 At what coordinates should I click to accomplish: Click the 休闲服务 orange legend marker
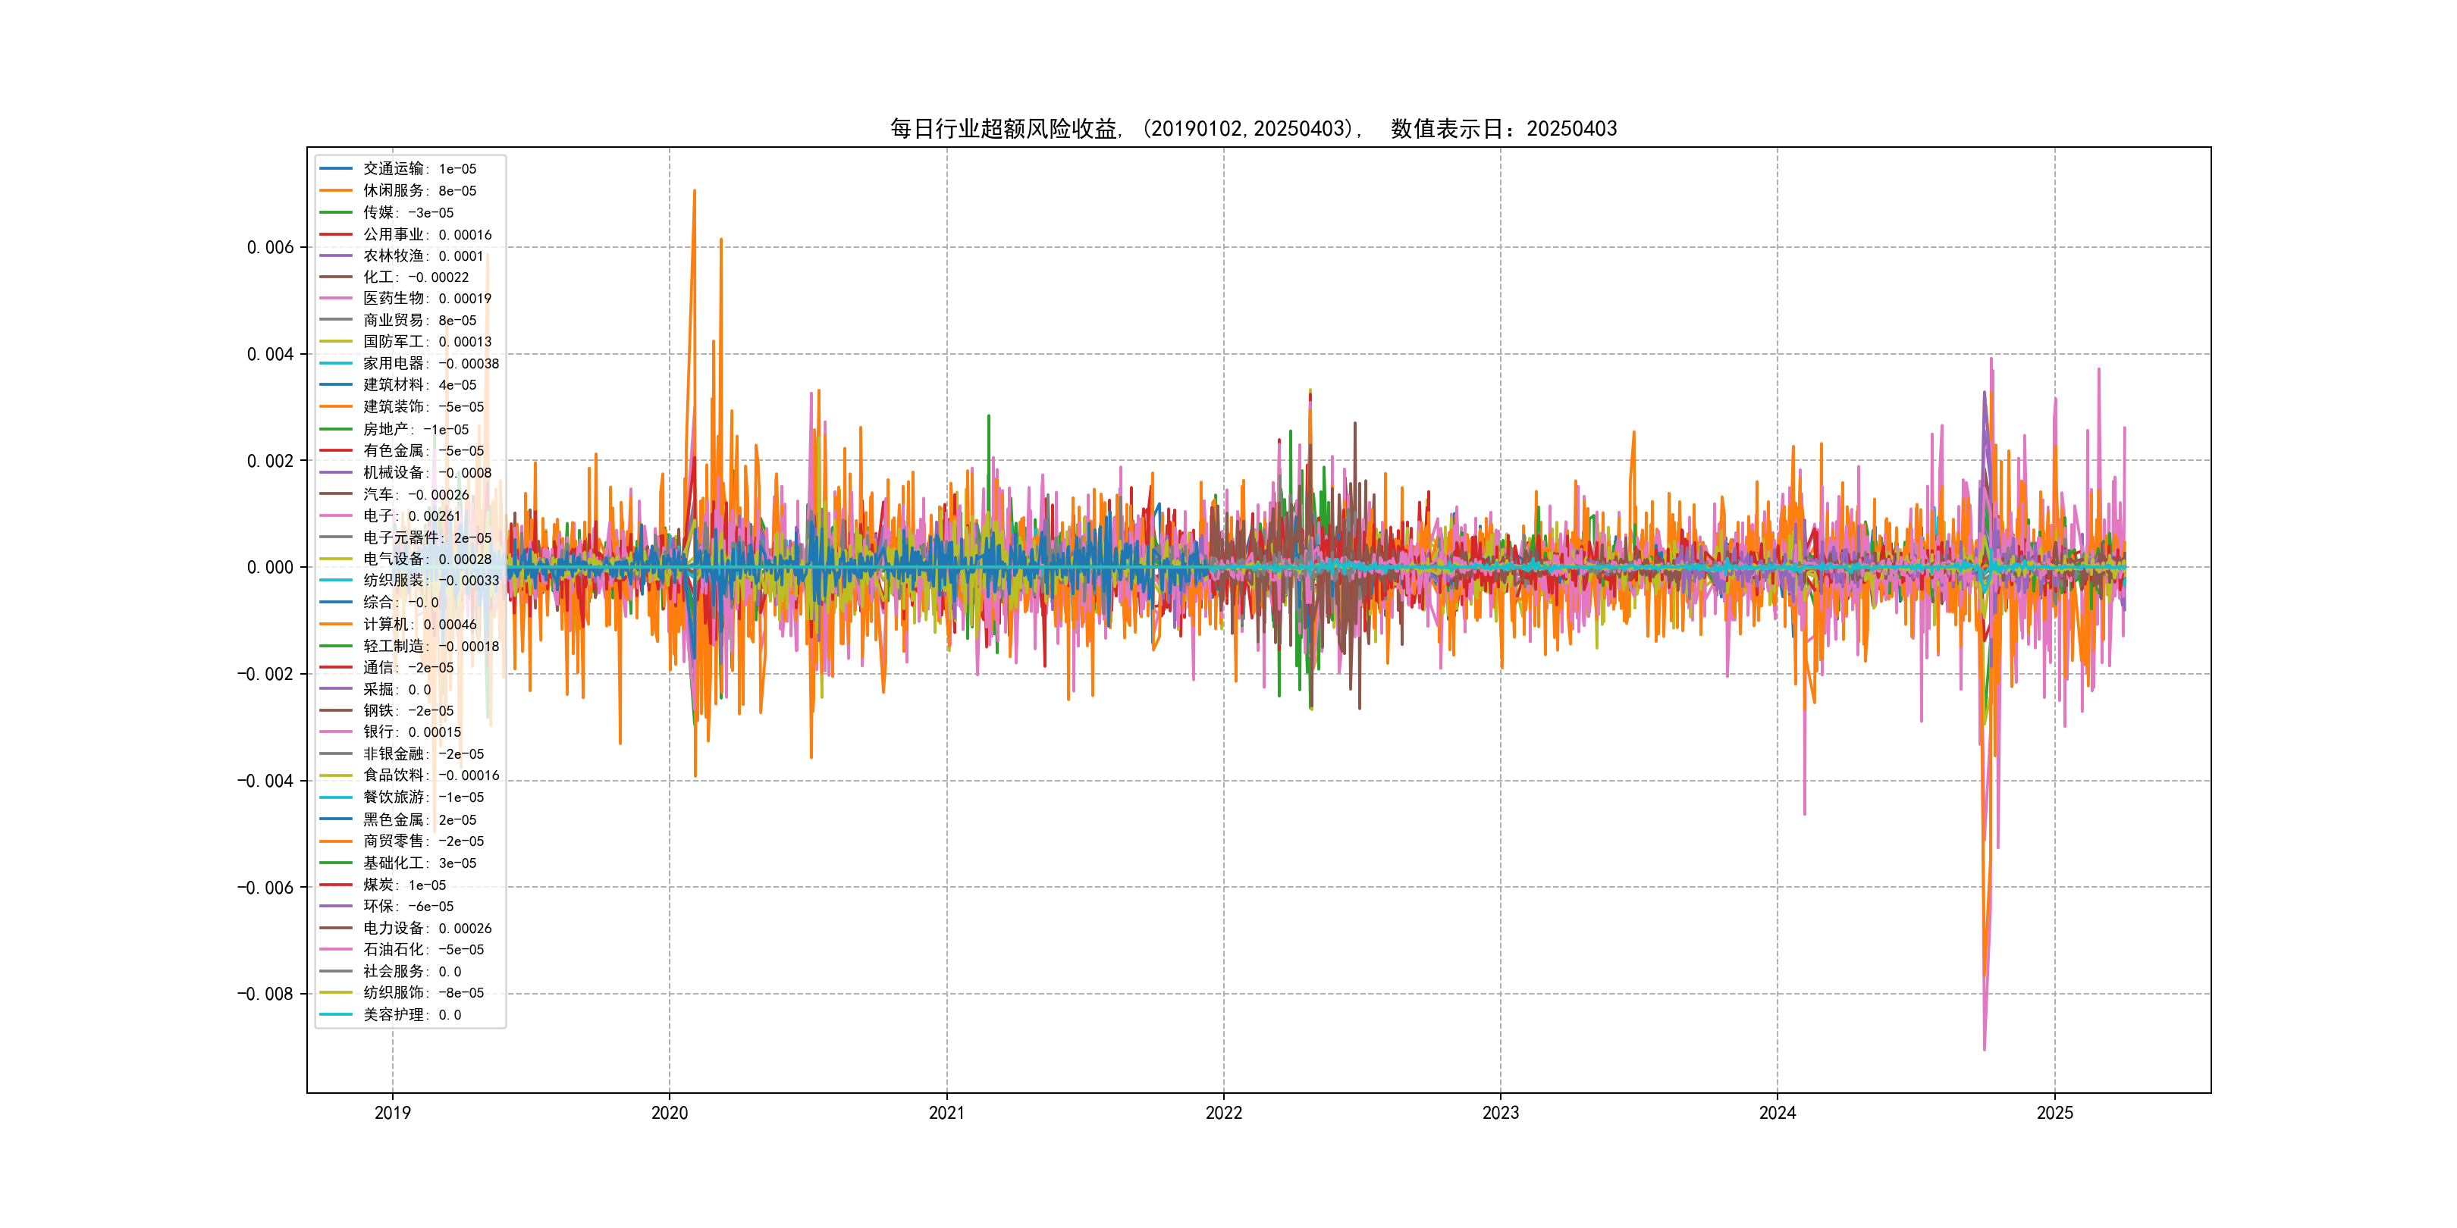click(336, 191)
